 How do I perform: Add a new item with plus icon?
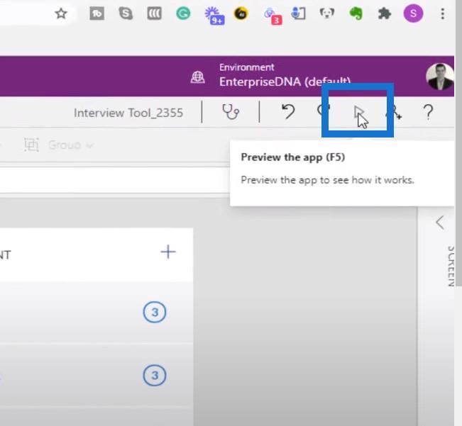click(168, 252)
